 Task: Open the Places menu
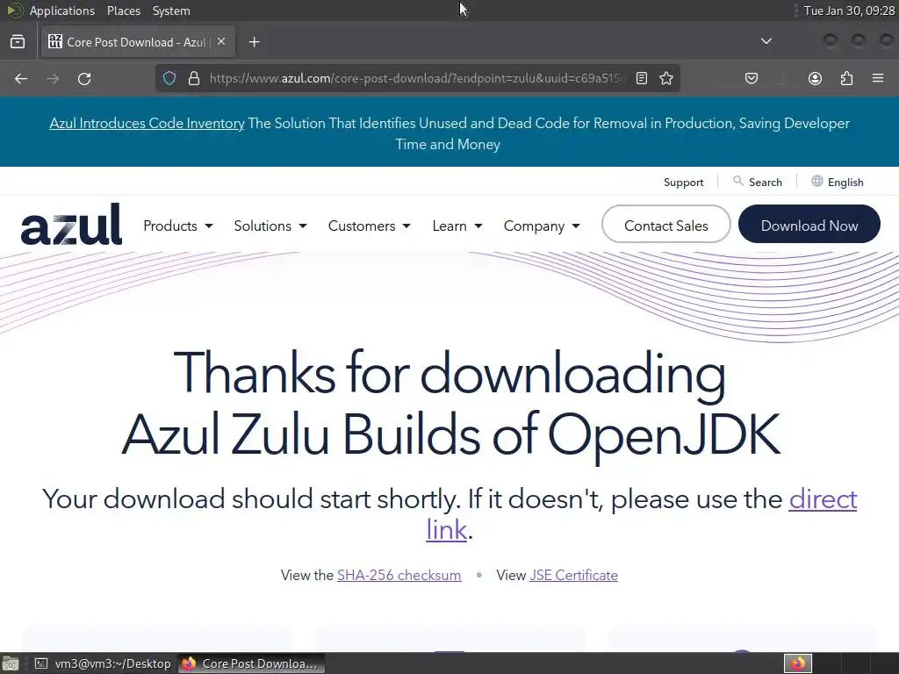(x=123, y=11)
